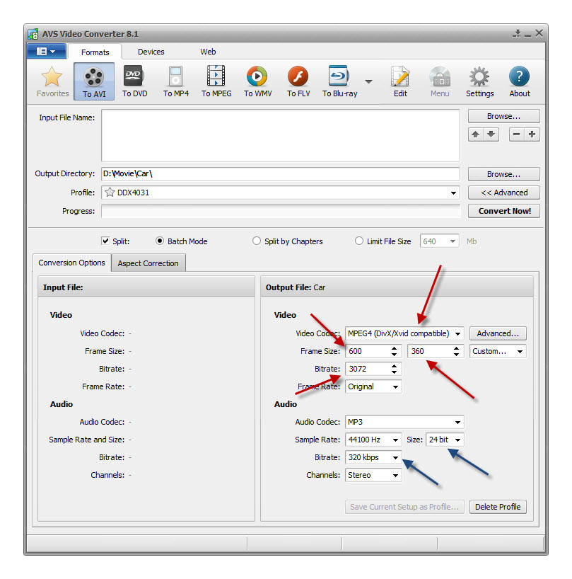Select the To DVD format
The width and height of the screenshot is (572, 579).
tap(134, 81)
